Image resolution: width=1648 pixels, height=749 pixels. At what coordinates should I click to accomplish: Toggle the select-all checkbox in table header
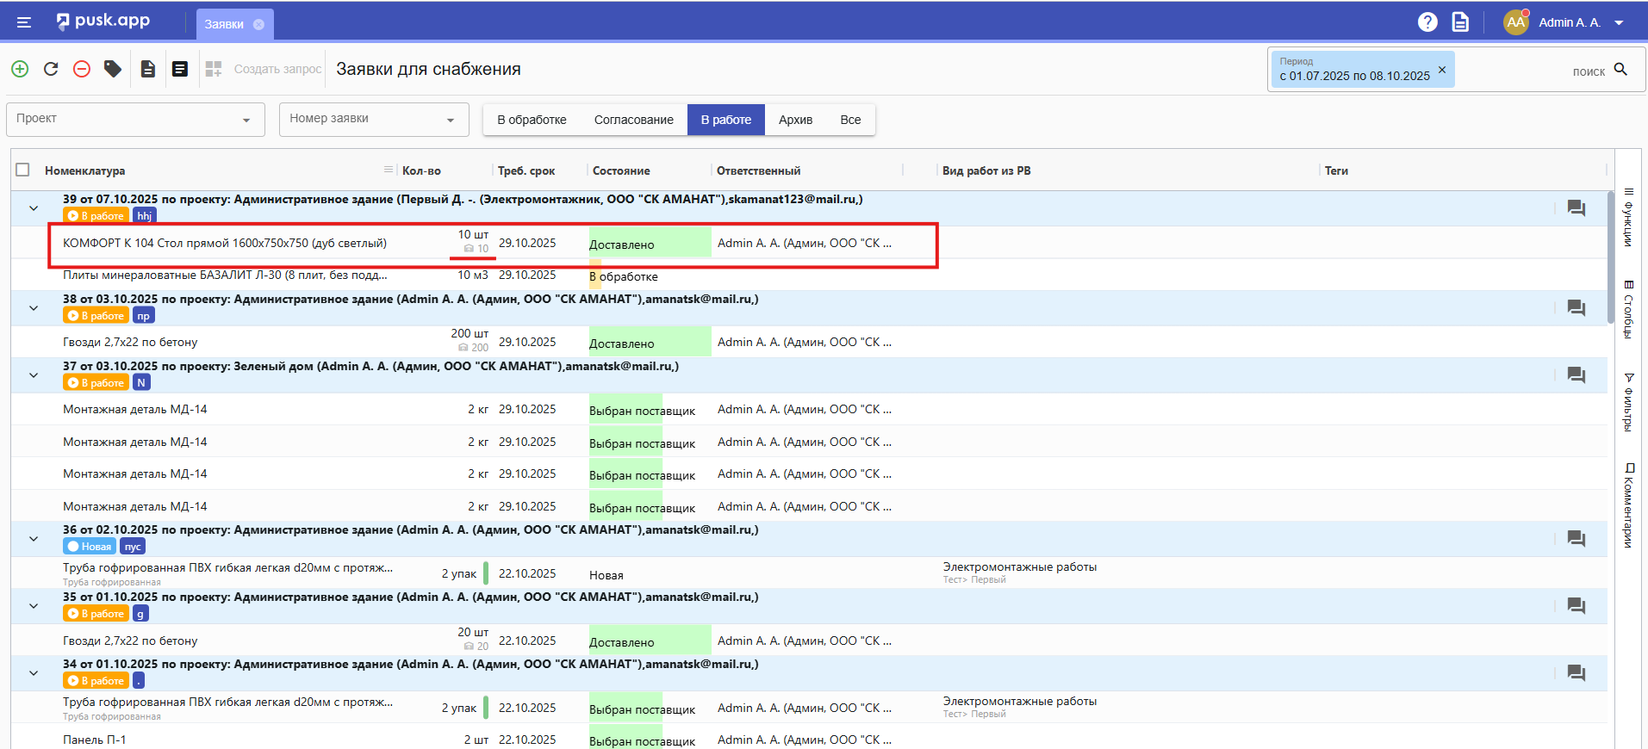pyautogui.click(x=23, y=170)
